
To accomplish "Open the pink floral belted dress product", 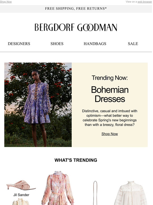I will [x=58, y=188].
